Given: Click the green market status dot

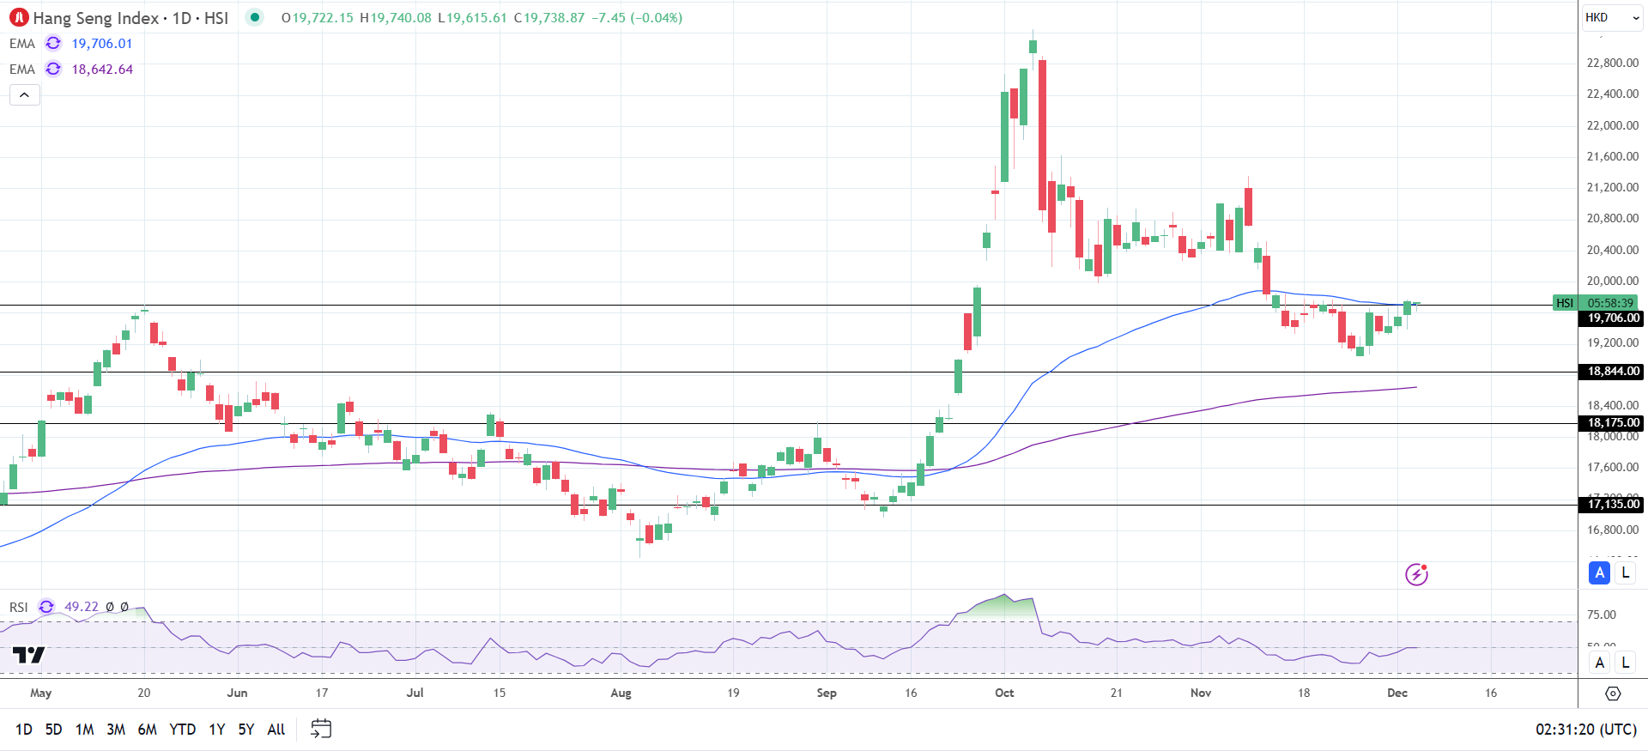Looking at the screenshot, I should 255,17.
